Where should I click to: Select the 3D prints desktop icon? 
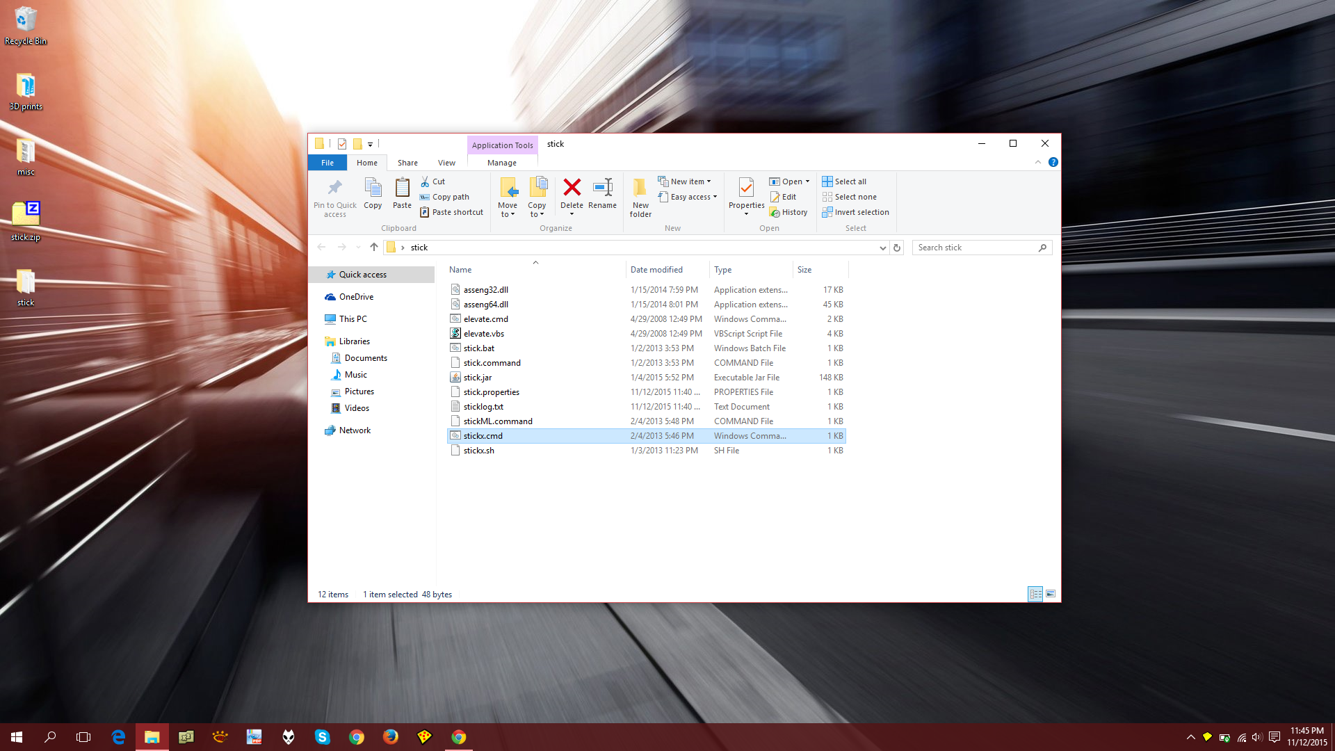pyautogui.click(x=26, y=92)
